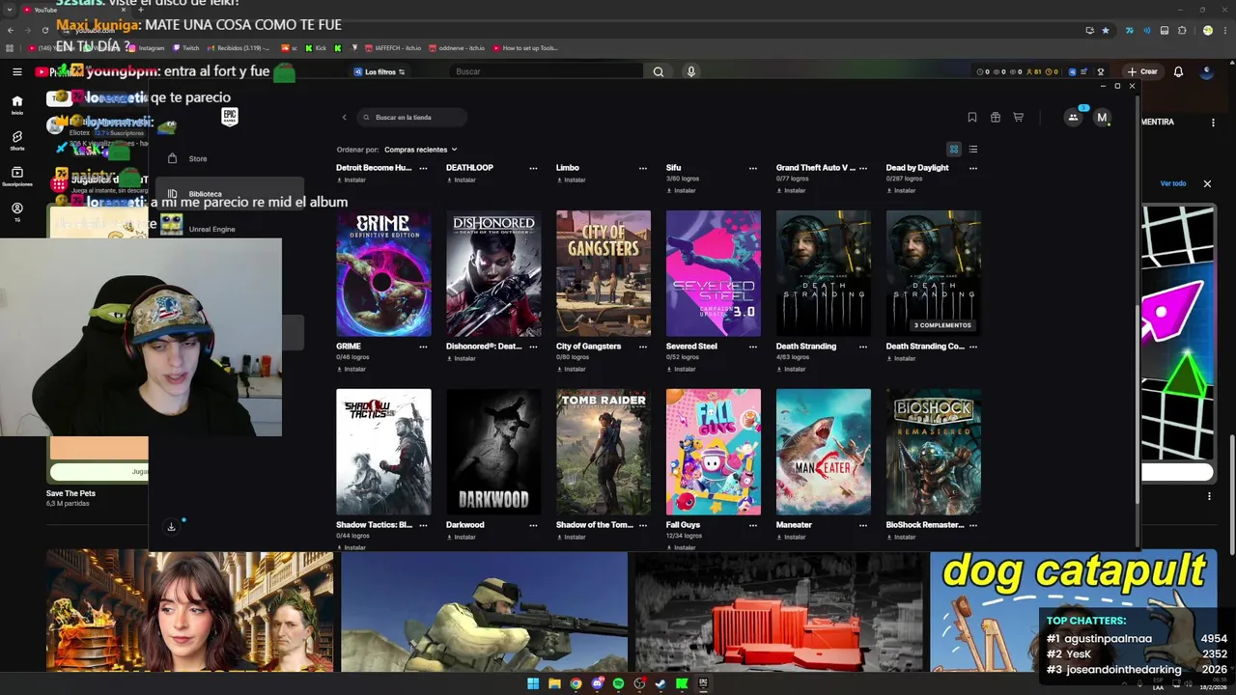Viewport: 1236px width, 695px height.
Task: Open options menu for Severed Steel
Action: [753, 347]
